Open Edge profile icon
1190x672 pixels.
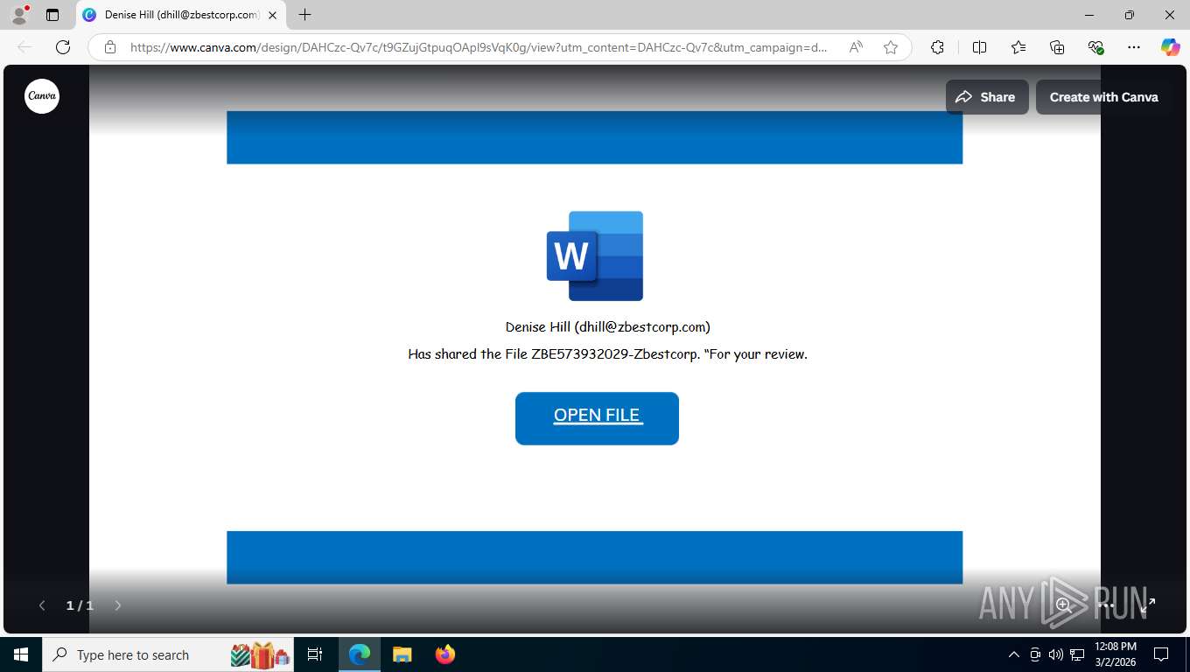[19, 15]
